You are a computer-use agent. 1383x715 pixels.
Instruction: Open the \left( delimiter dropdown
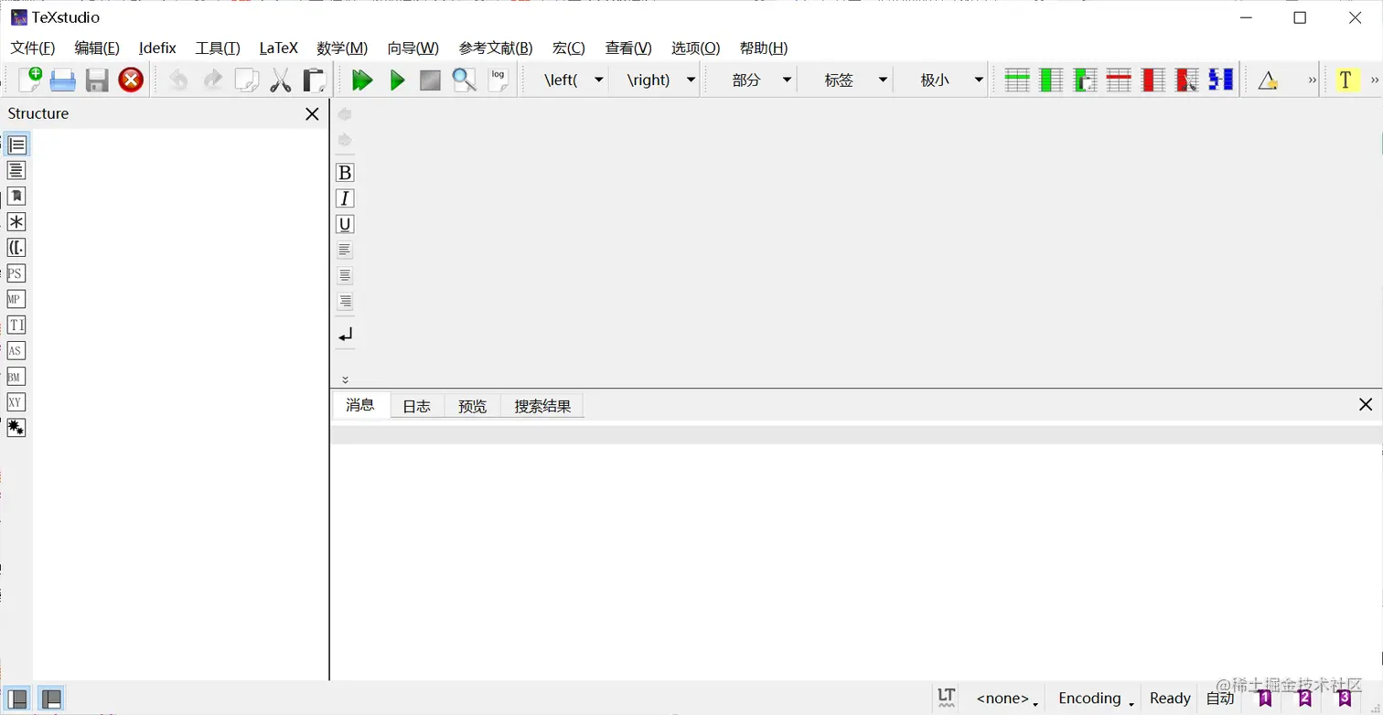[x=599, y=80]
